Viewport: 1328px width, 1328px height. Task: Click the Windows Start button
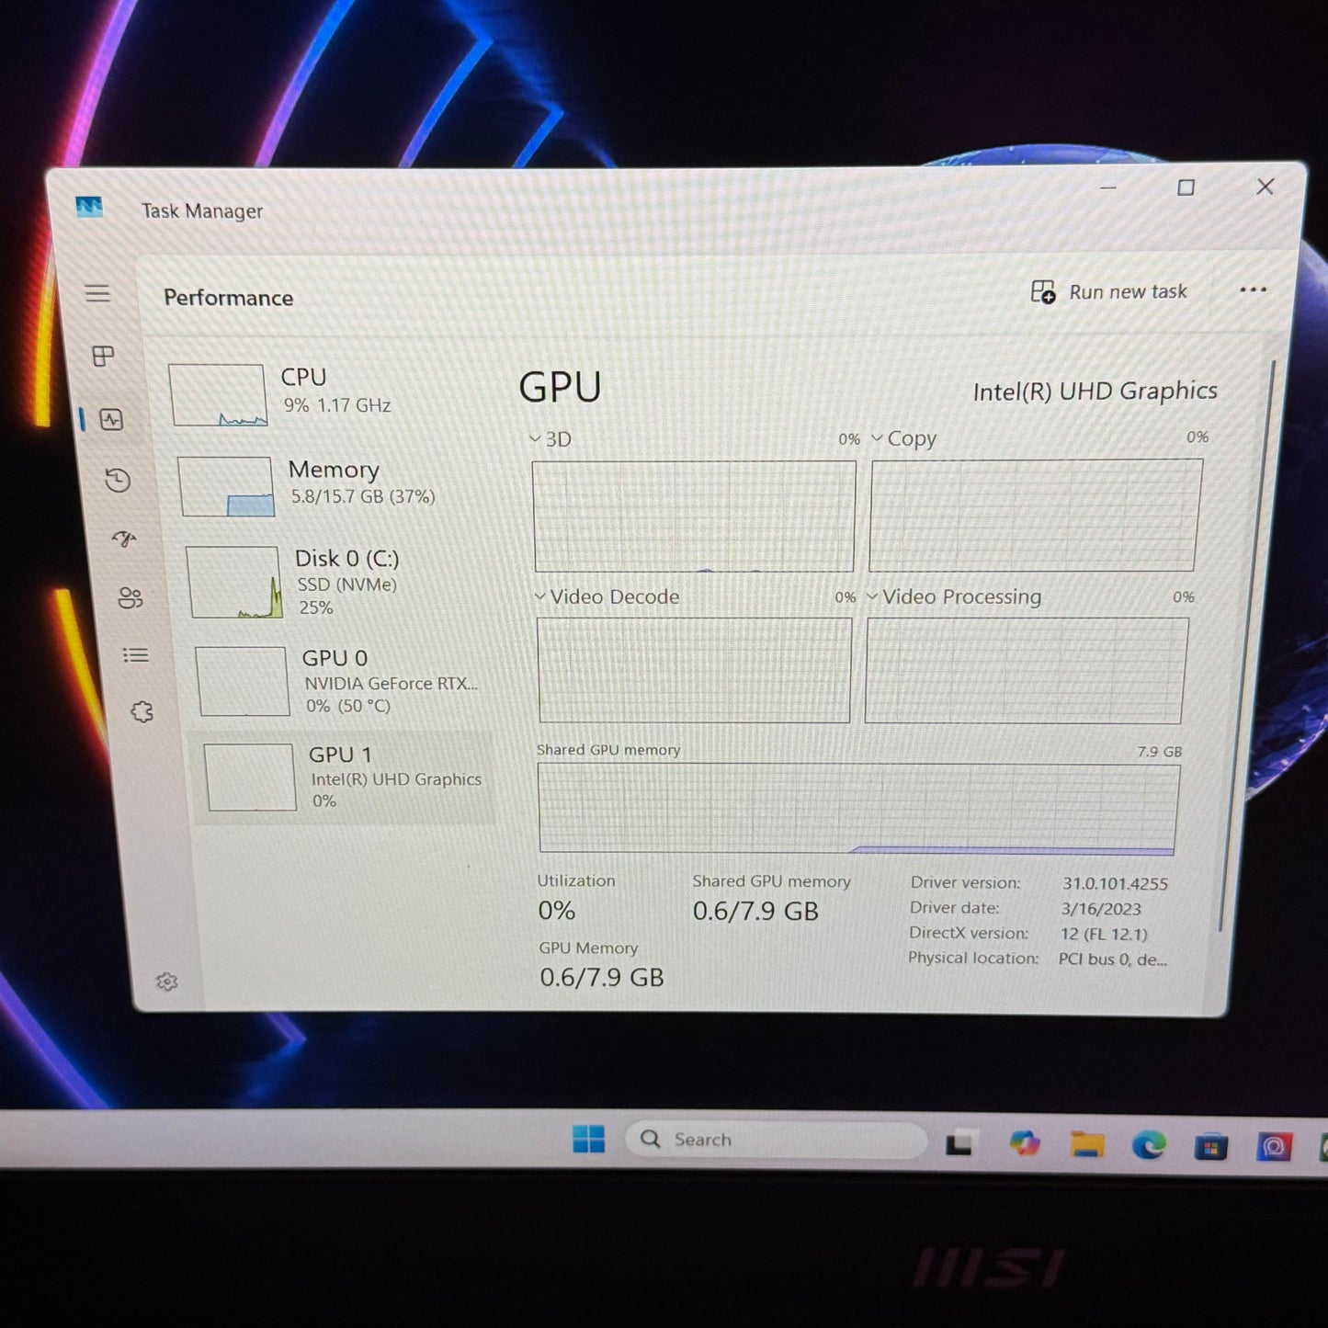(589, 1139)
